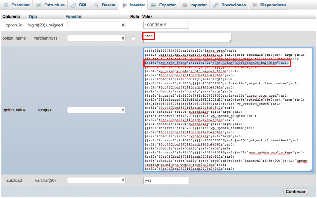Open the Función dropdown for option_id
Viewport: 317px width, 198px height.
pos(96,25)
